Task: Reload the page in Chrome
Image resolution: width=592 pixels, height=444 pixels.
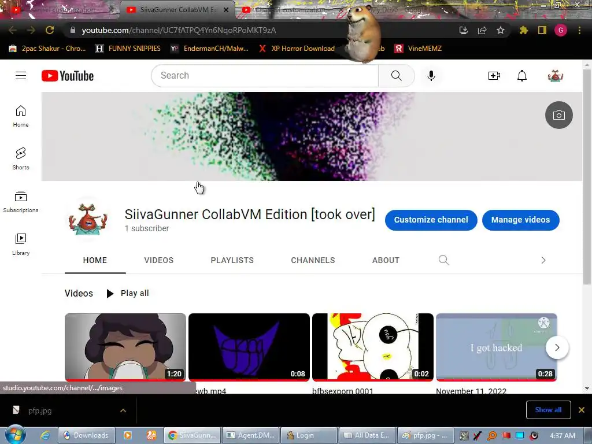Action: [50, 30]
